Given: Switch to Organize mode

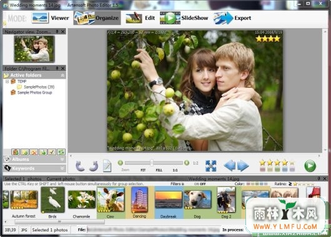Looking at the screenshot, I should click(x=97, y=18).
